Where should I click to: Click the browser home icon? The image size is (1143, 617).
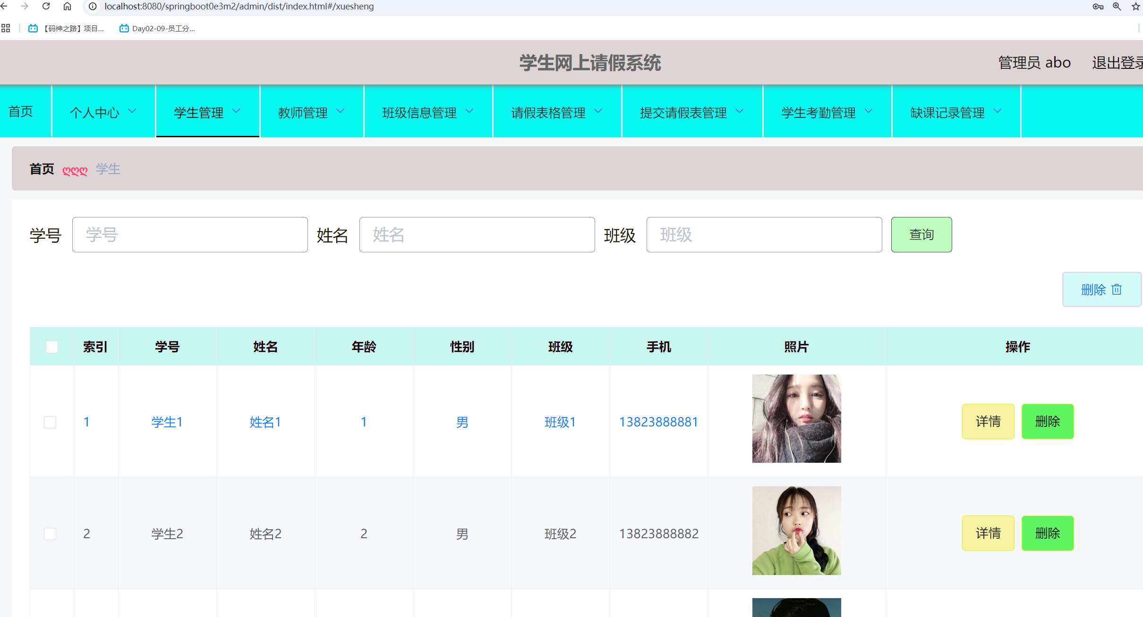[67, 6]
